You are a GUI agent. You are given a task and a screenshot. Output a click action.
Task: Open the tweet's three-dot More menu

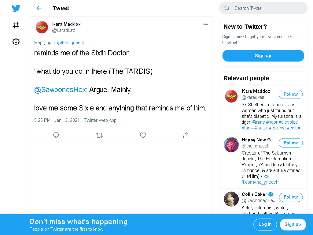coord(205,24)
